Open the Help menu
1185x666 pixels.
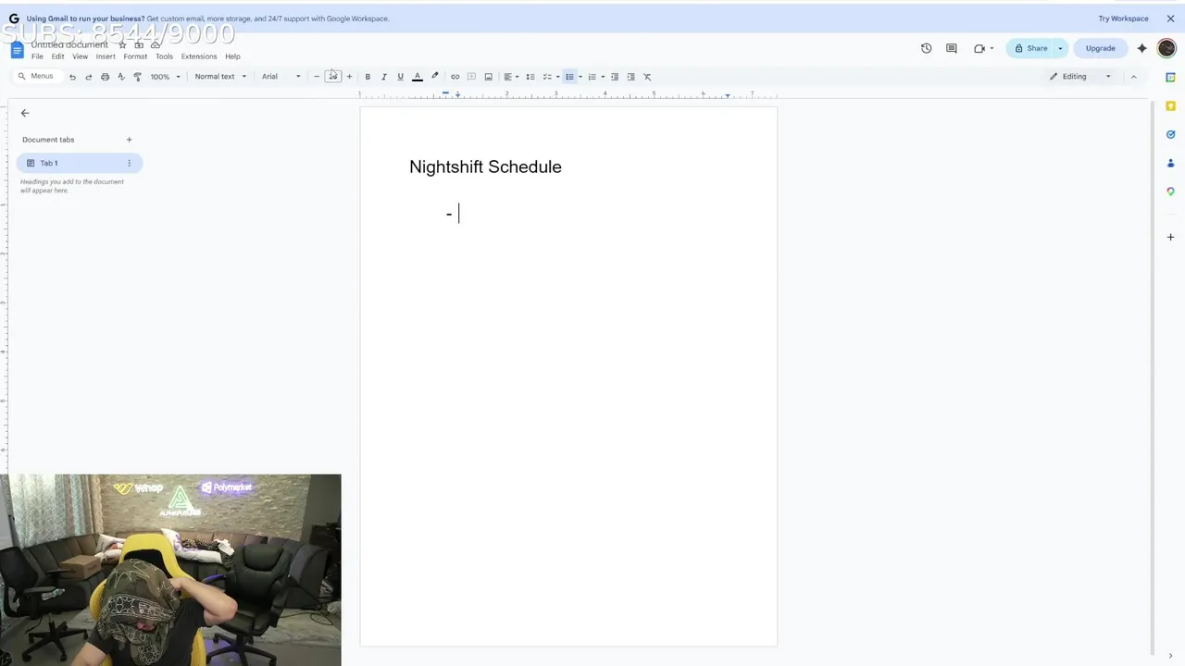(232, 56)
